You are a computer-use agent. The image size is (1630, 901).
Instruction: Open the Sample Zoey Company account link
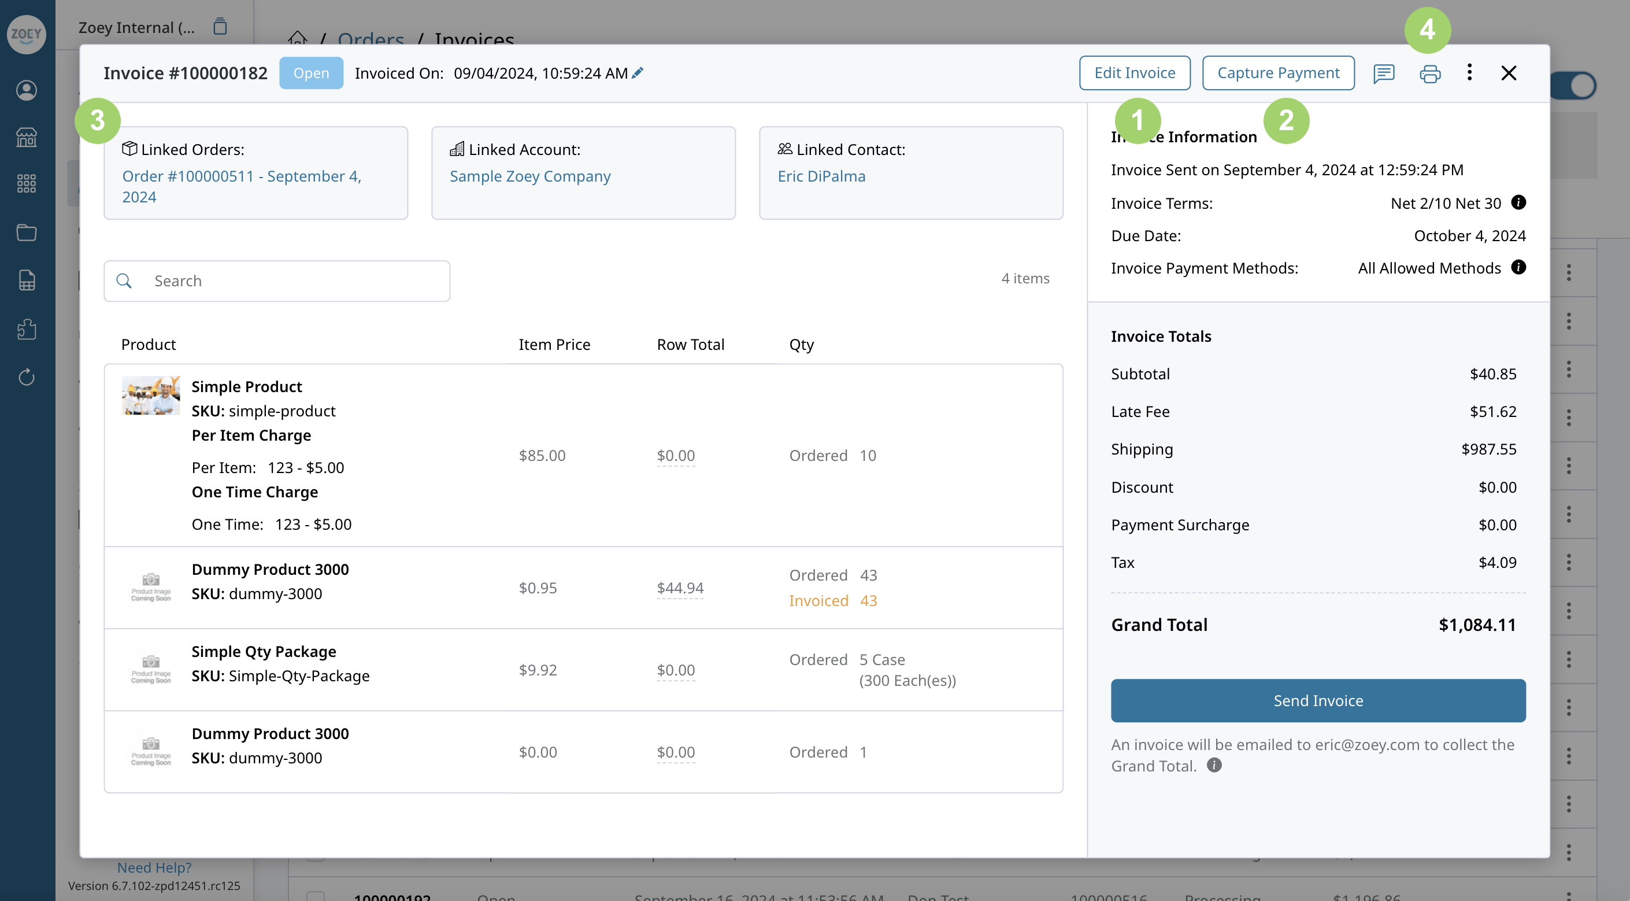click(x=530, y=176)
